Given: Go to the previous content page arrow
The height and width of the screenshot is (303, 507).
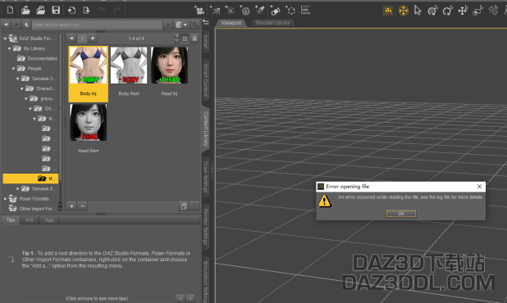Looking at the screenshot, I should click(71, 38).
